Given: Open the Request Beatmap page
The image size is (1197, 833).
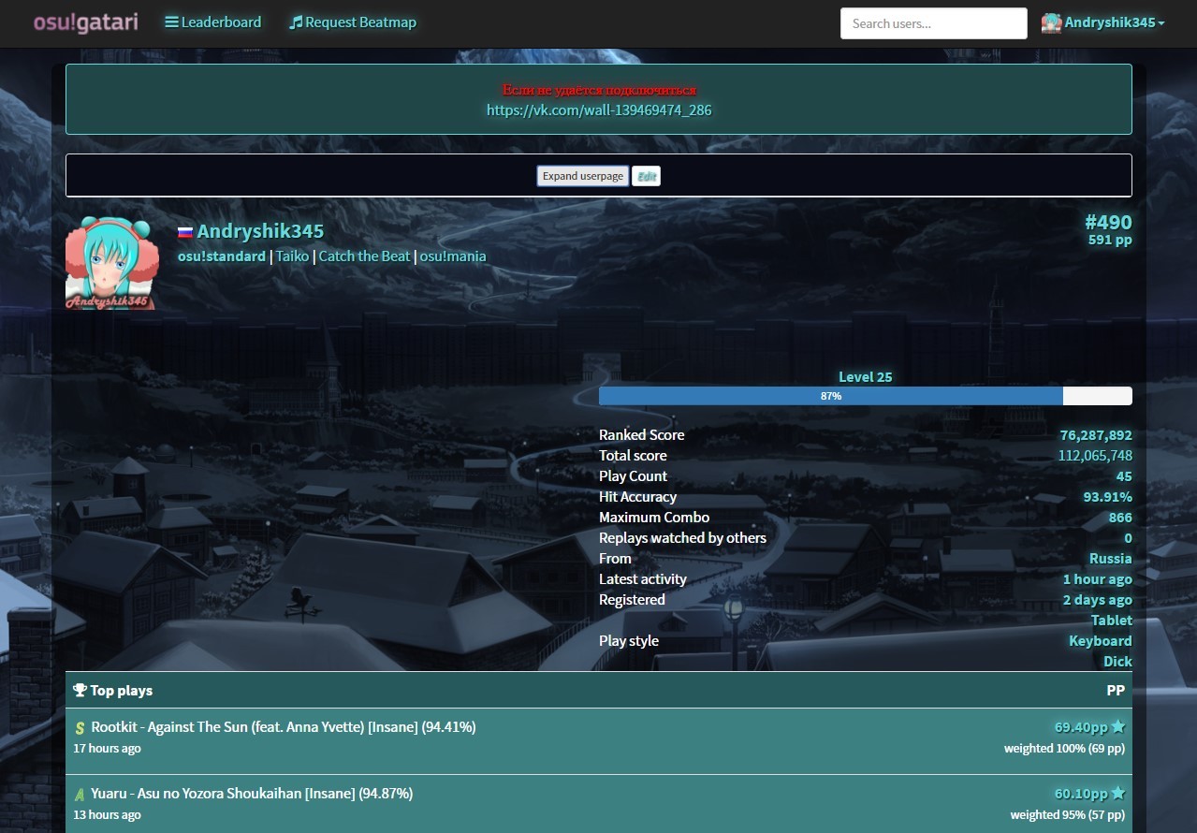Looking at the screenshot, I should pyautogui.click(x=353, y=22).
